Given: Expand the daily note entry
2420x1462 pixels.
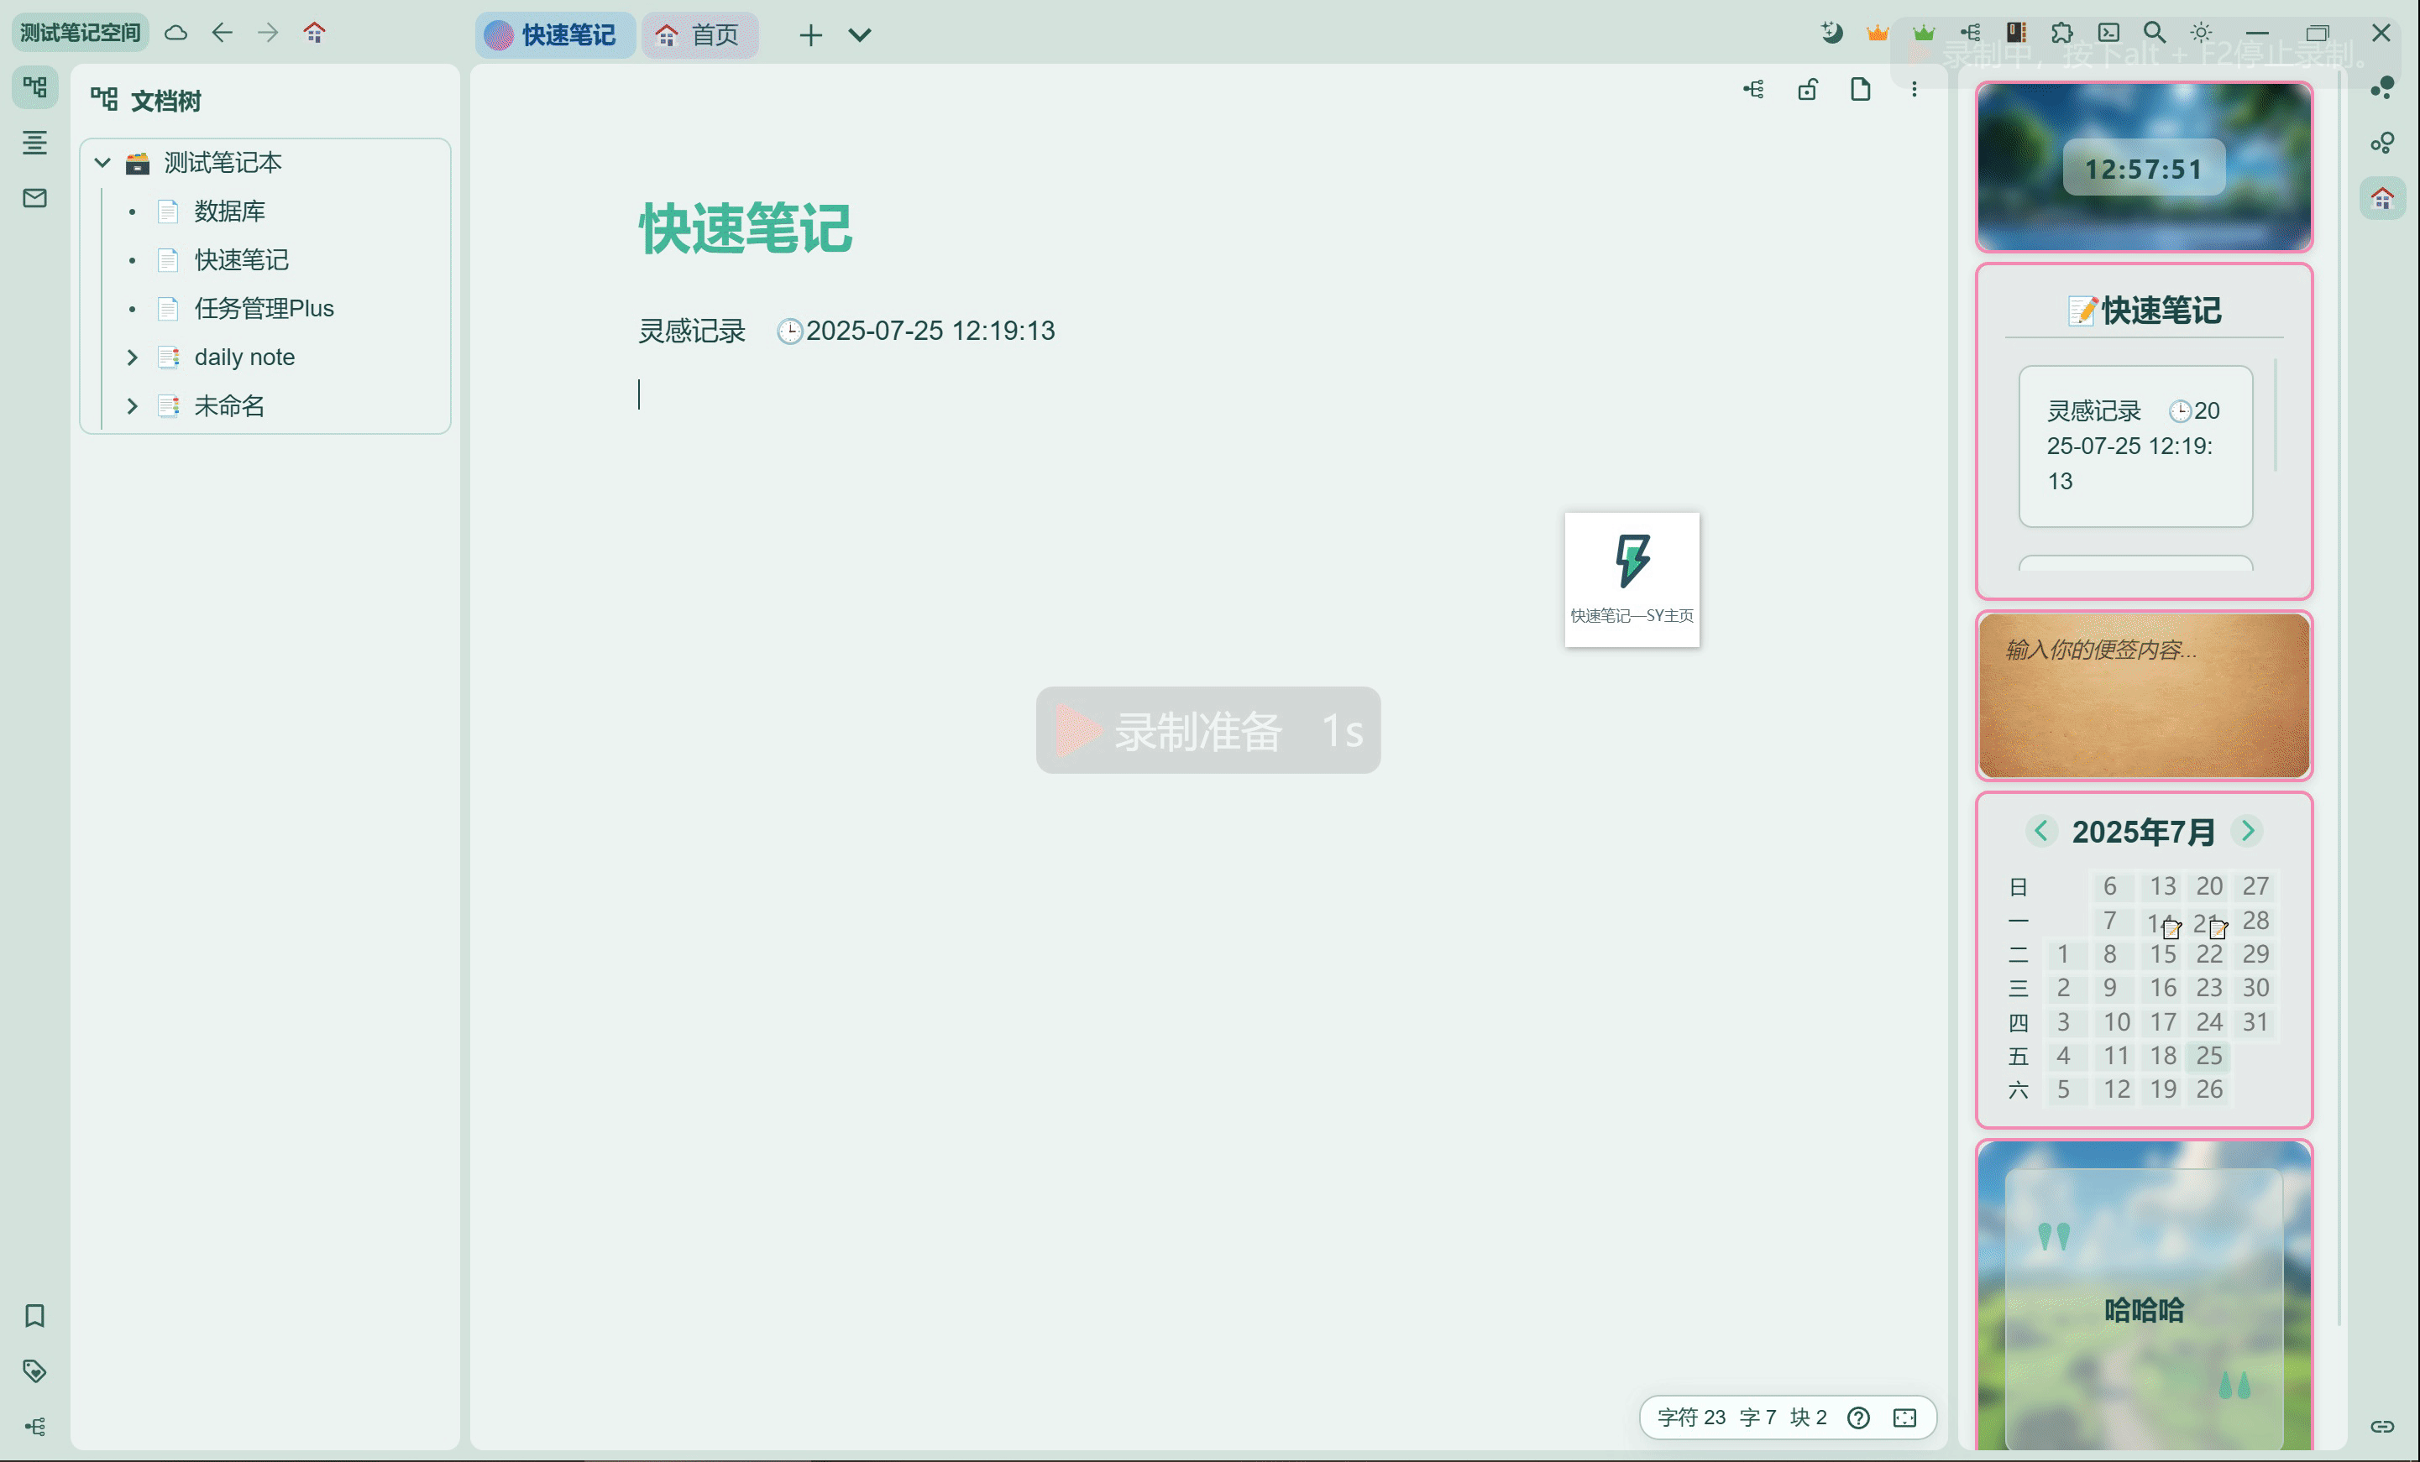Looking at the screenshot, I should click(x=132, y=357).
